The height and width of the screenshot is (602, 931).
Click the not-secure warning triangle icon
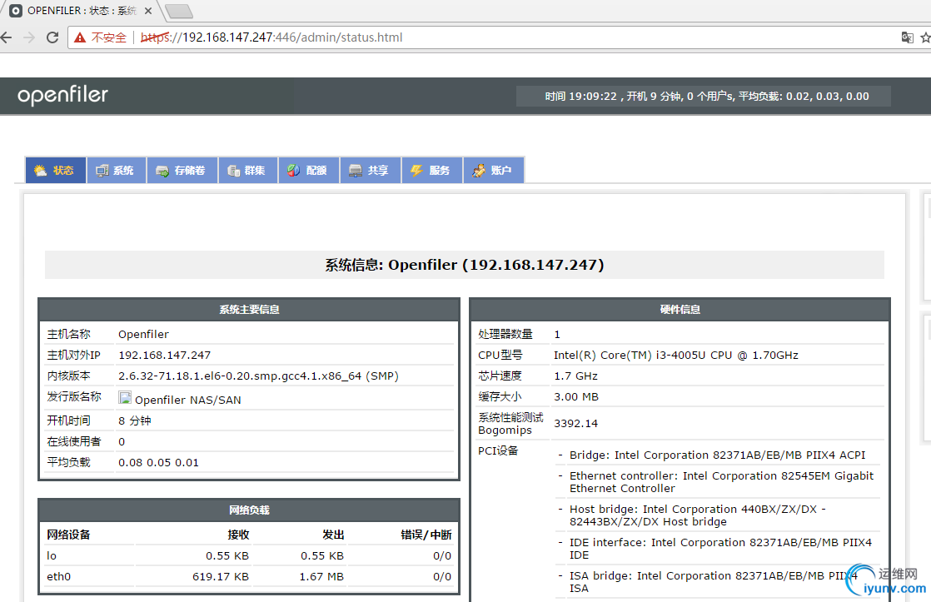(x=80, y=38)
